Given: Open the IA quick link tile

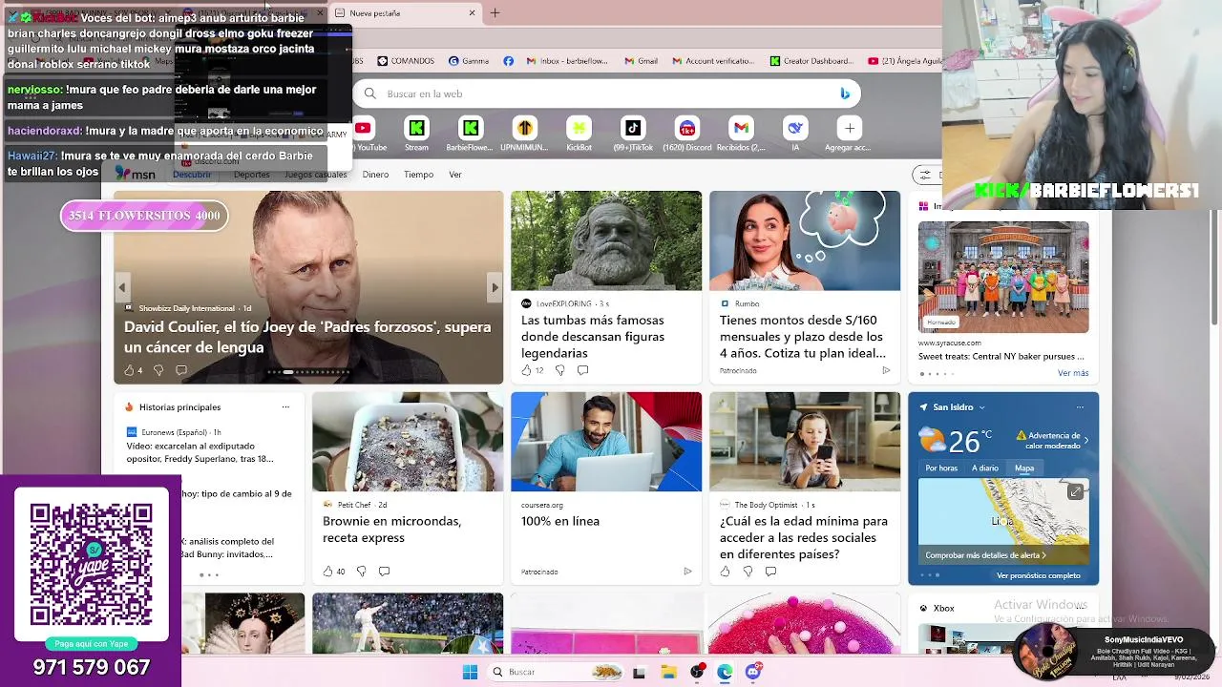Looking at the screenshot, I should click(795, 135).
